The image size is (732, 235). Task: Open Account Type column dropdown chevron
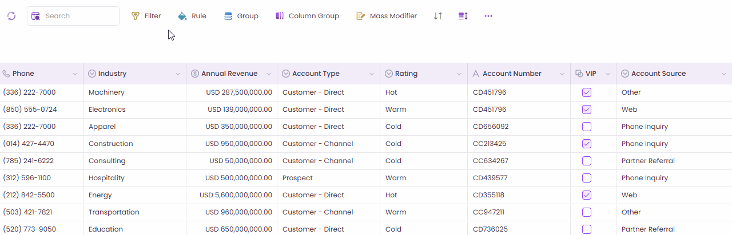click(372, 74)
